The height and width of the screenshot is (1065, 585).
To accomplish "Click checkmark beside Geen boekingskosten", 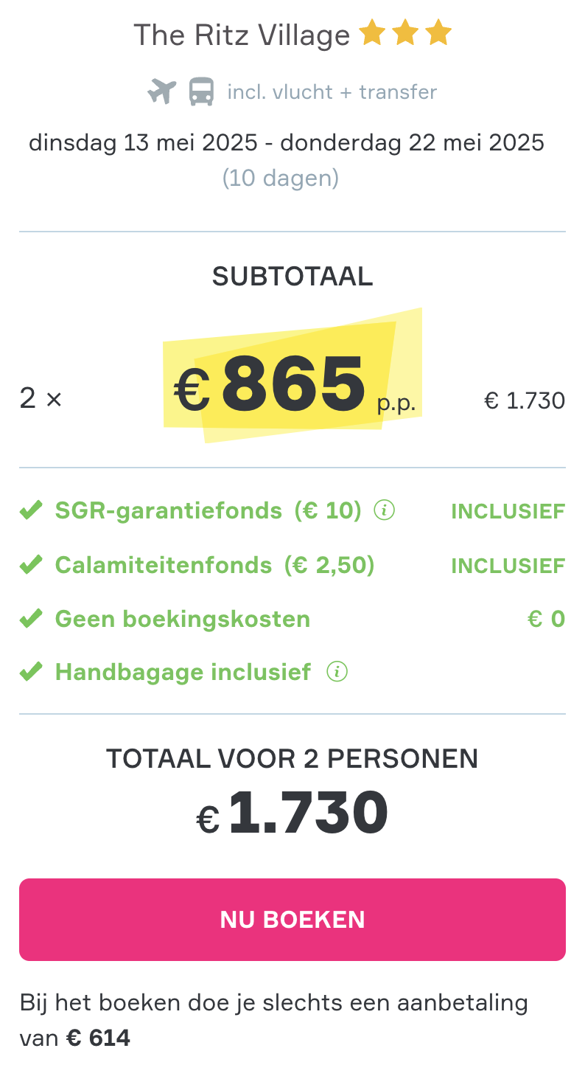I will [x=30, y=618].
